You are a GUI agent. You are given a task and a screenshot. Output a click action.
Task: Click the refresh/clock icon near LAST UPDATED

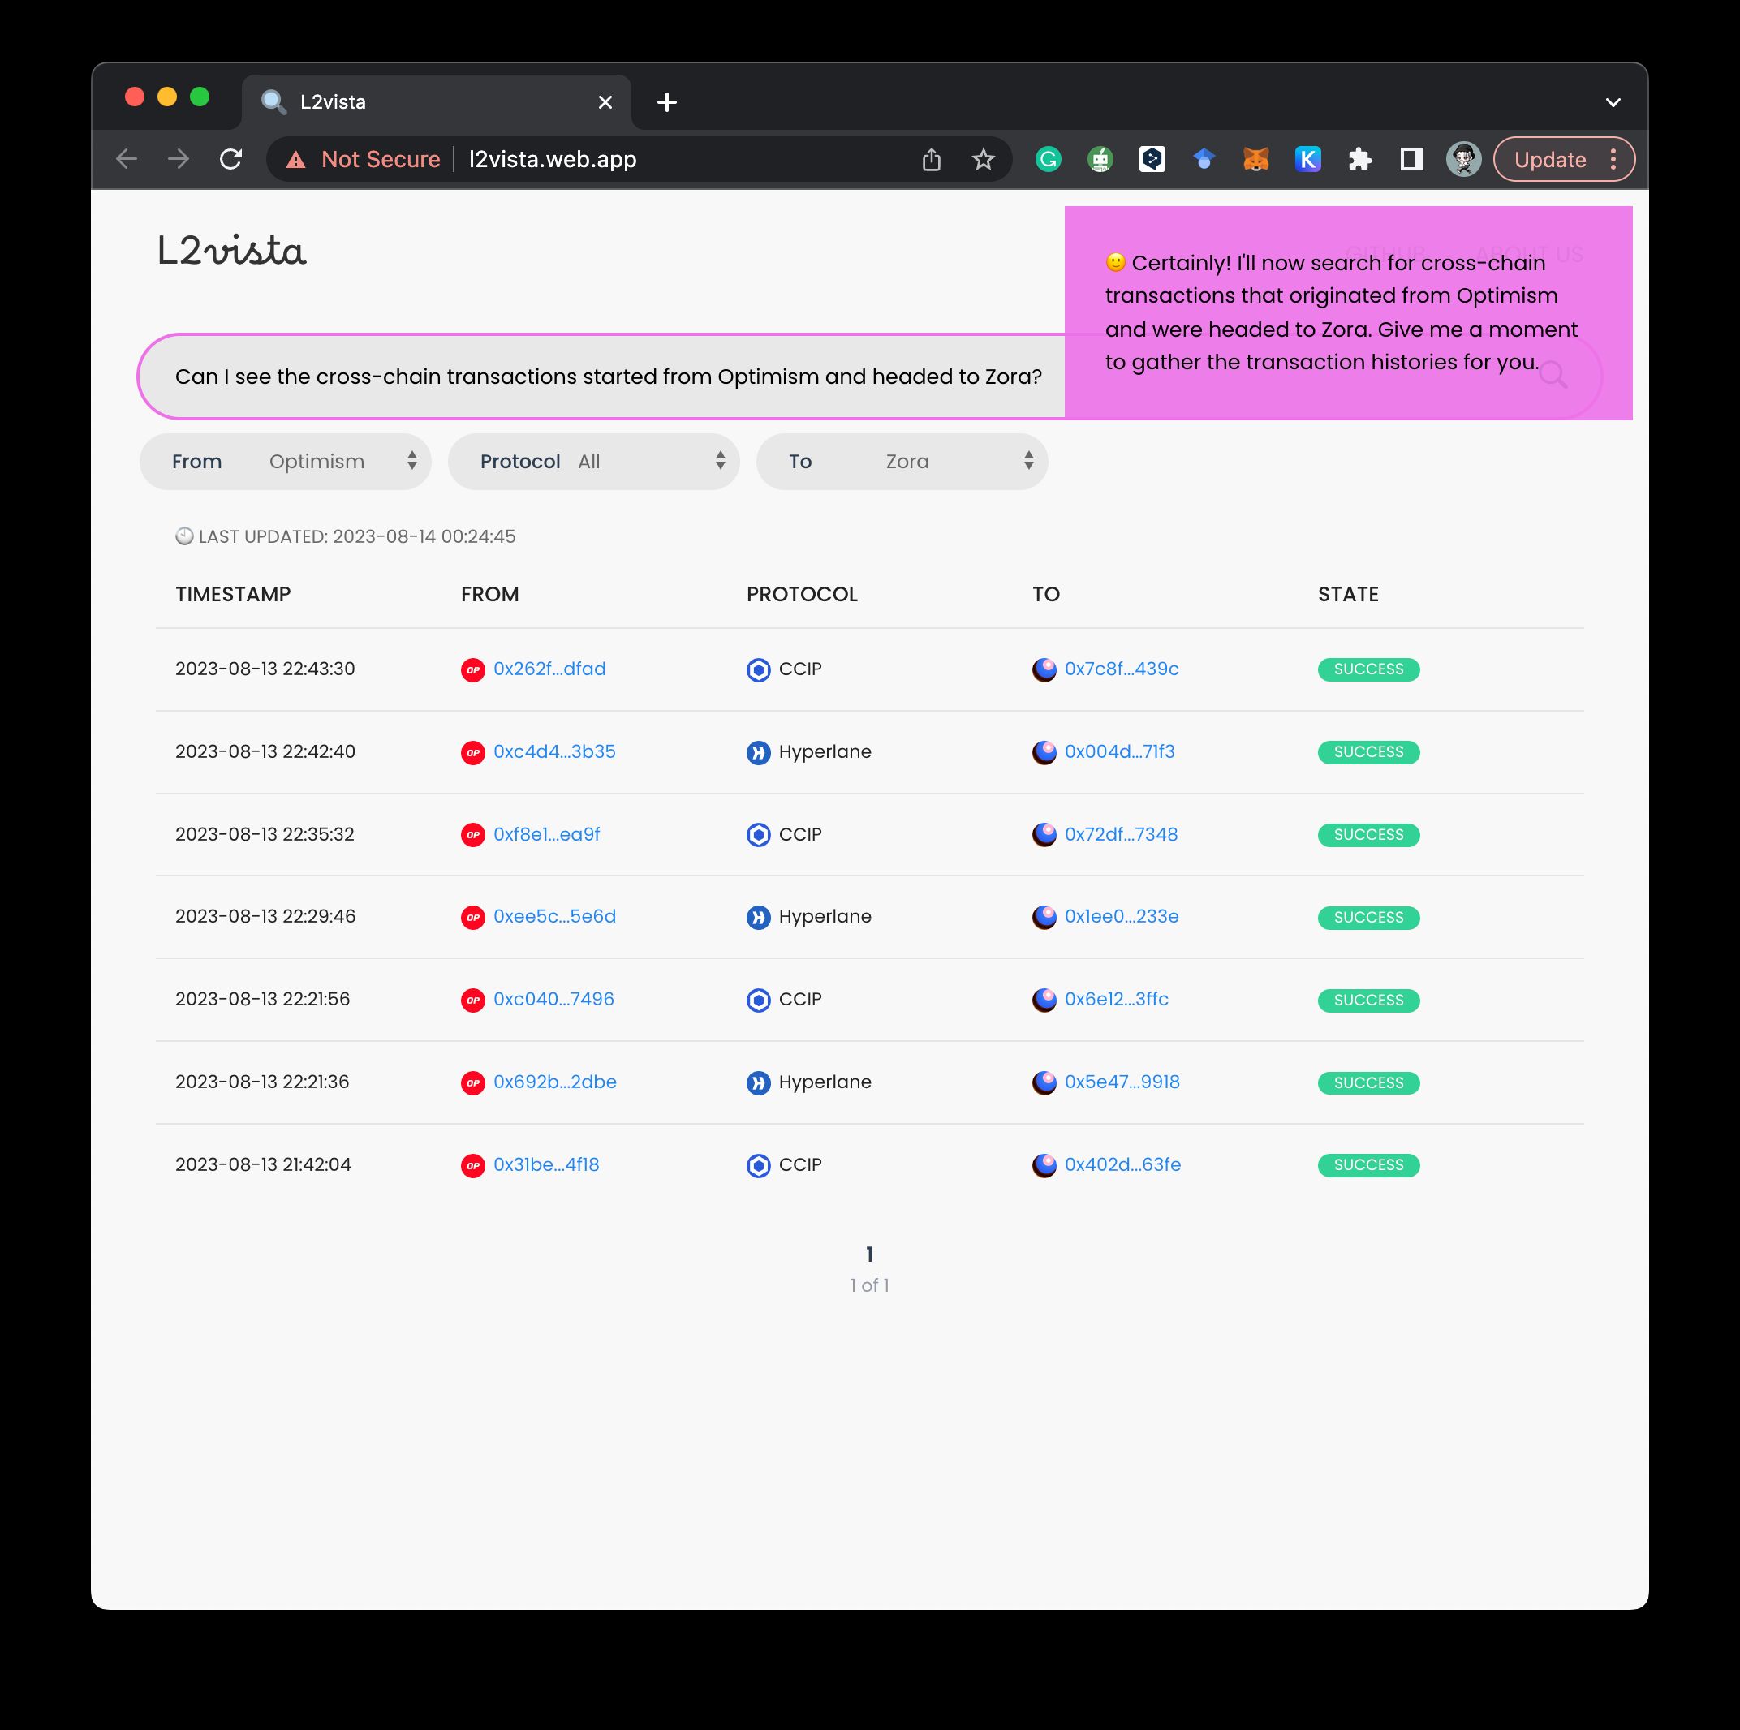coord(178,536)
